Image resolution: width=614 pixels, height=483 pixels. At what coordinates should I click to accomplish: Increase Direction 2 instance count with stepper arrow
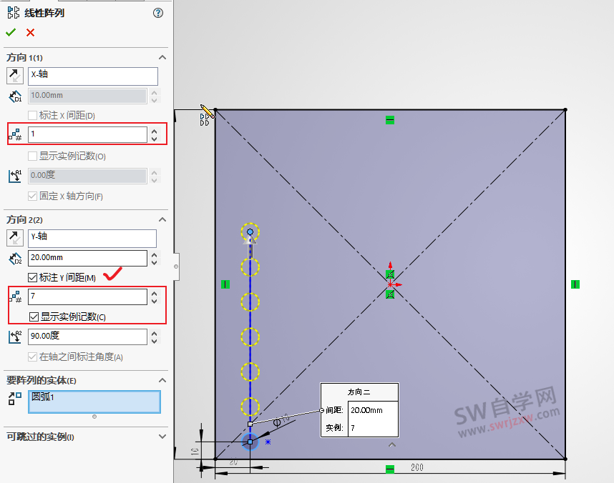(x=155, y=293)
